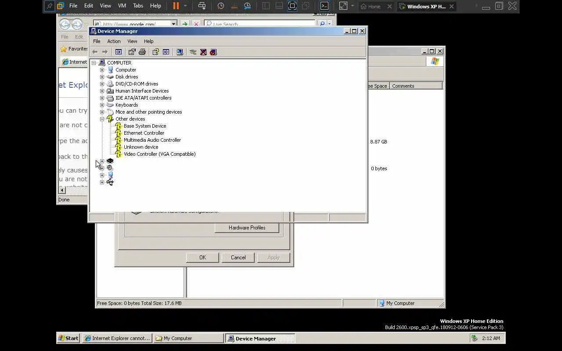562x351 pixels.
Task: Open Device Manager View menu
Action: pyautogui.click(x=132, y=41)
